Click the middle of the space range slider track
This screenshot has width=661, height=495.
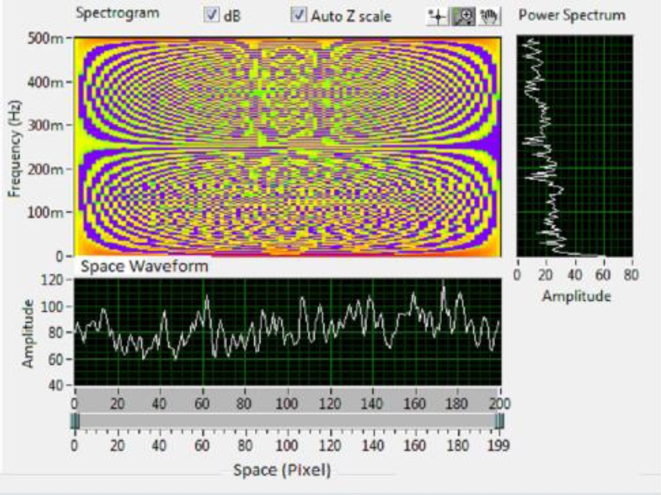287,421
